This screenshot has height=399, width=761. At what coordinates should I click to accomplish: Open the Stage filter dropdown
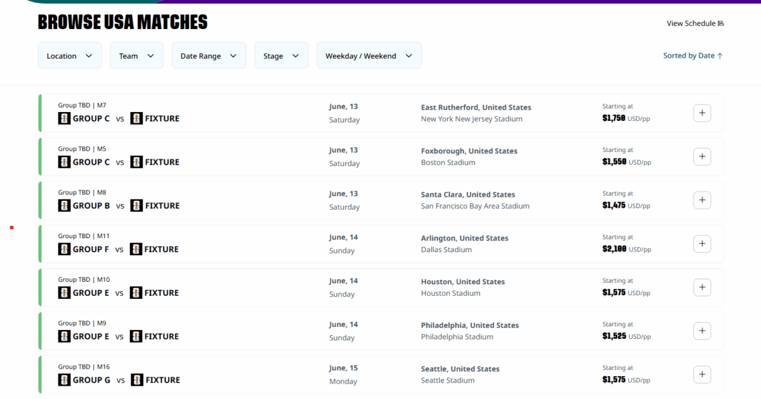click(282, 56)
